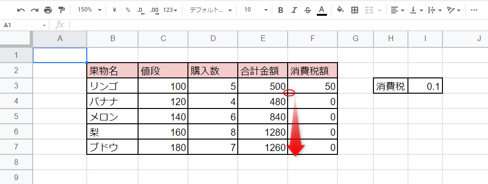Print the spreadsheet with the printer icon
Image resolution: width=488 pixels, height=184 pixels.
point(48,10)
